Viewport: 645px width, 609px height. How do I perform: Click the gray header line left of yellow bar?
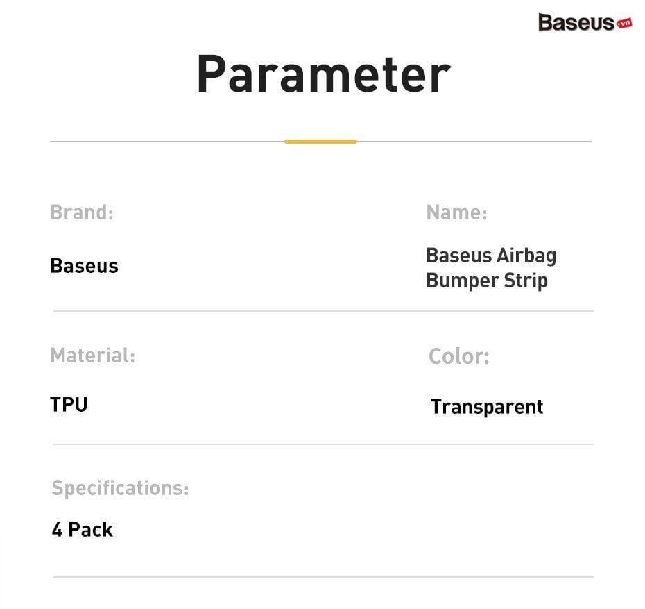click(167, 141)
